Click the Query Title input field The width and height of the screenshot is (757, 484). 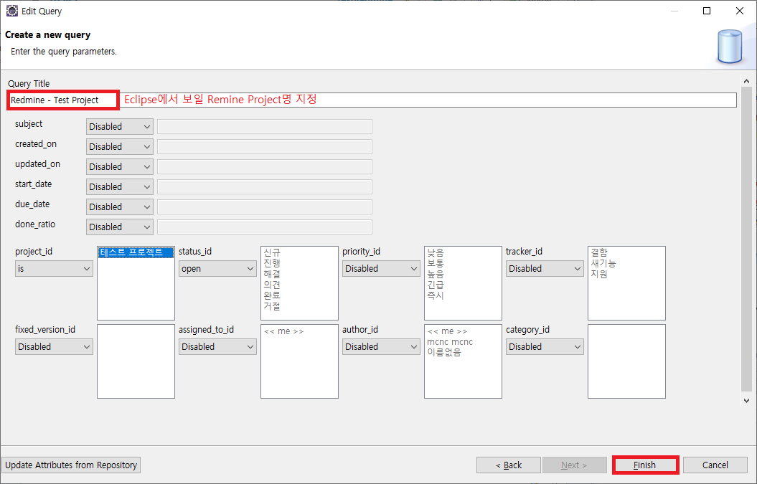[372, 100]
